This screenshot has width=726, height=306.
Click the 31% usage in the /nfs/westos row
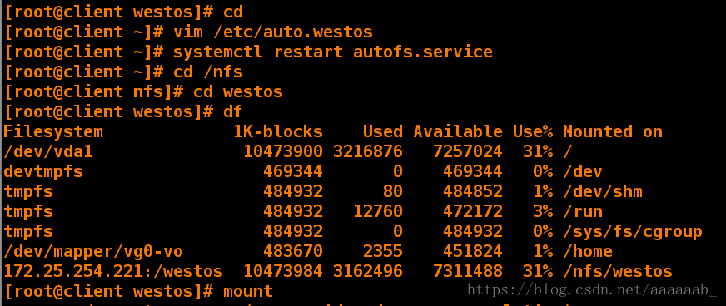(538, 271)
